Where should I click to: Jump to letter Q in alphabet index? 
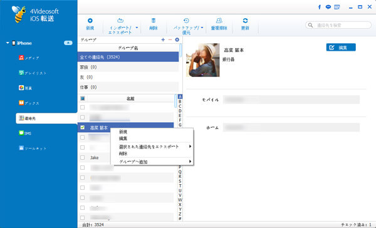coord(180,172)
